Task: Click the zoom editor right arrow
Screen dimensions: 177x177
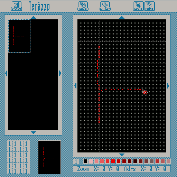Action: (x=168, y=86)
